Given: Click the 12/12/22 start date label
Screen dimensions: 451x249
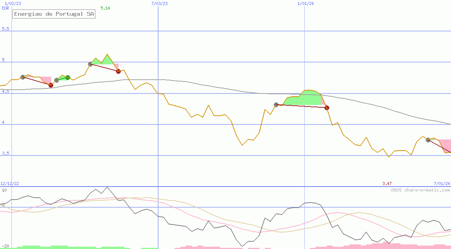Looking at the screenshot, I should [10, 184].
